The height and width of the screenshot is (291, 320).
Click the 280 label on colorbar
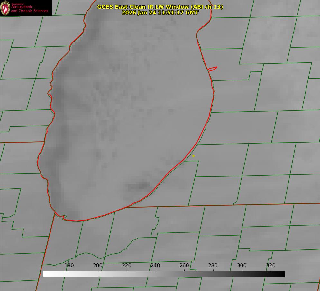(213, 265)
